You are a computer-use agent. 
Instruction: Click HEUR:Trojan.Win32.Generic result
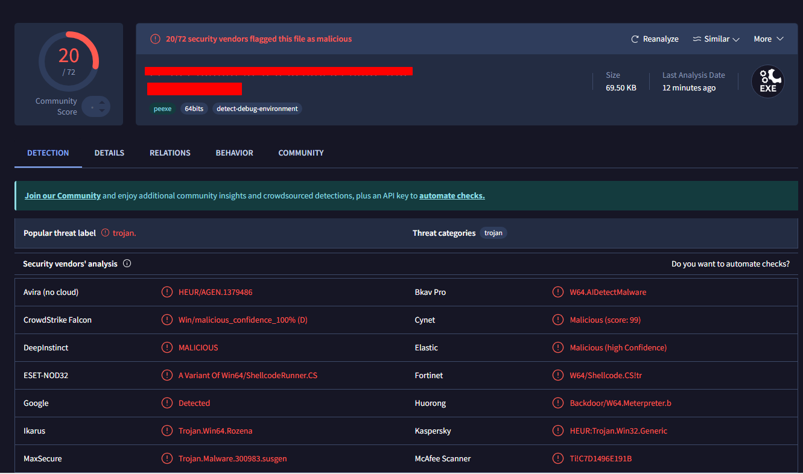tap(619, 431)
